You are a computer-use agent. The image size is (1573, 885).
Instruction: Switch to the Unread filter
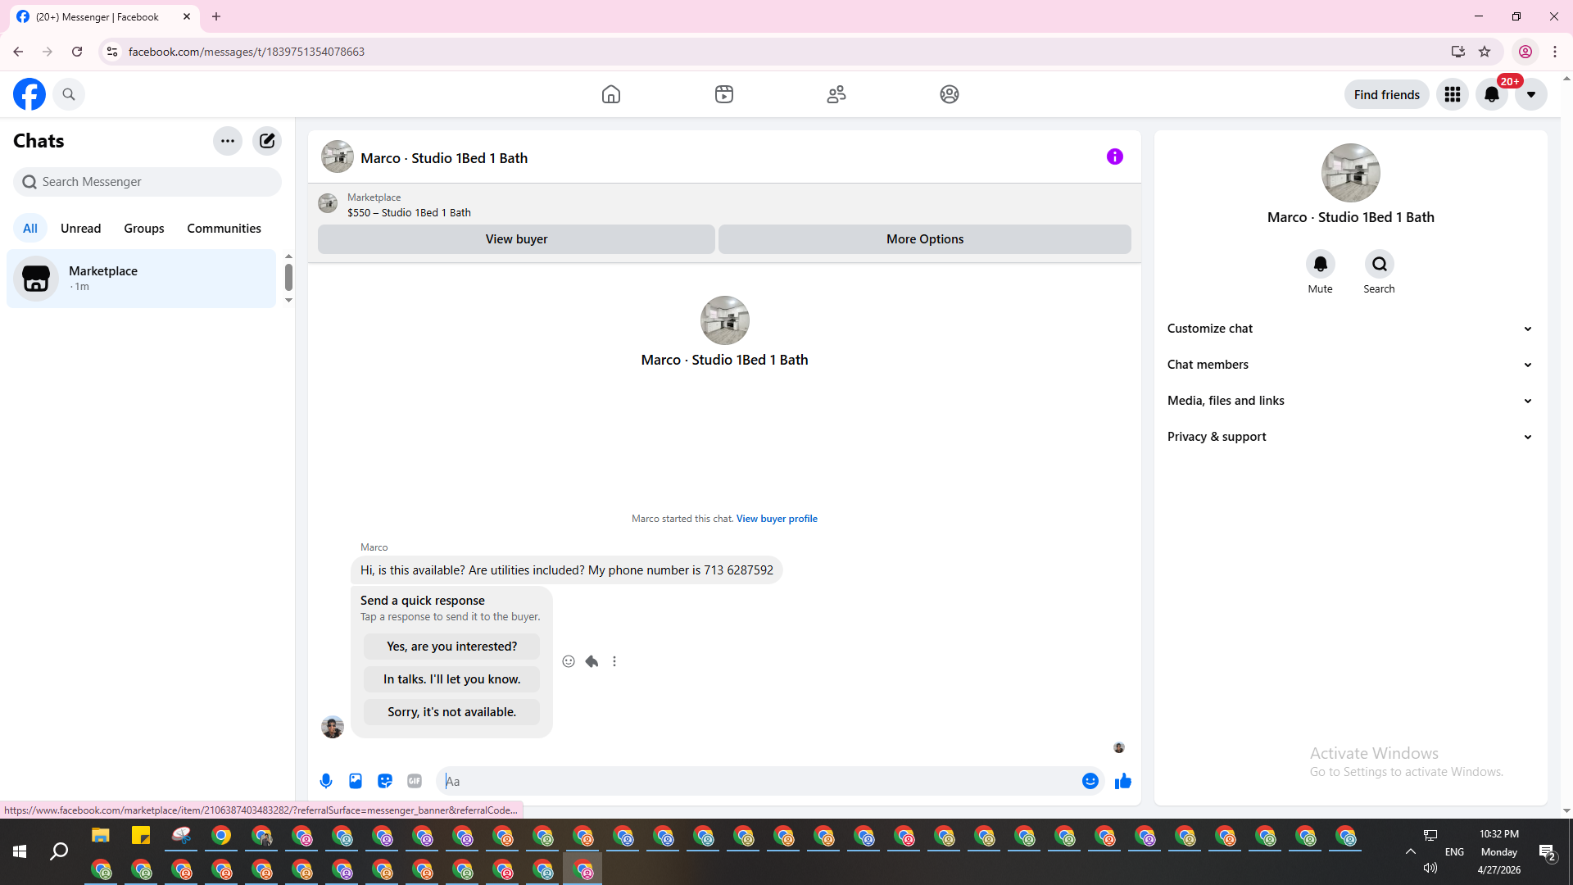pos(81,228)
